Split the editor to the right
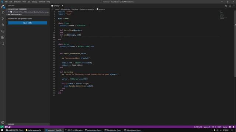Viewport: 236px width, 132px height. tap(230, 6)
